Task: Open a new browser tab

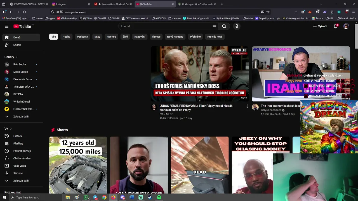Action: point(222,4)
